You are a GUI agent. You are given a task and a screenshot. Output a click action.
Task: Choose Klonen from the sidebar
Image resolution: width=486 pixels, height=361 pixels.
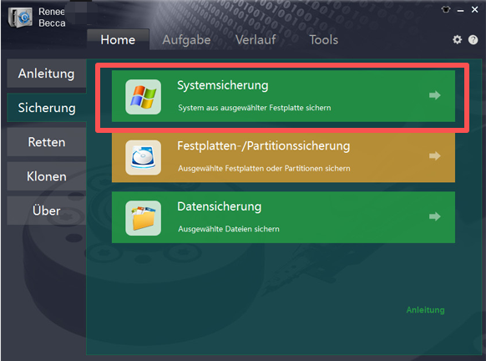[47, 176]
